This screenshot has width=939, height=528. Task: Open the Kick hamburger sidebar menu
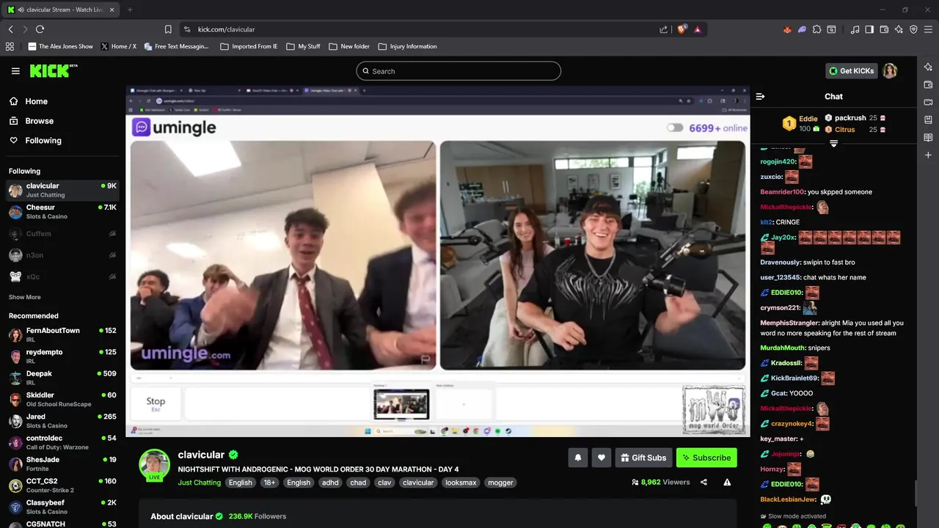[x=15, y=71]
